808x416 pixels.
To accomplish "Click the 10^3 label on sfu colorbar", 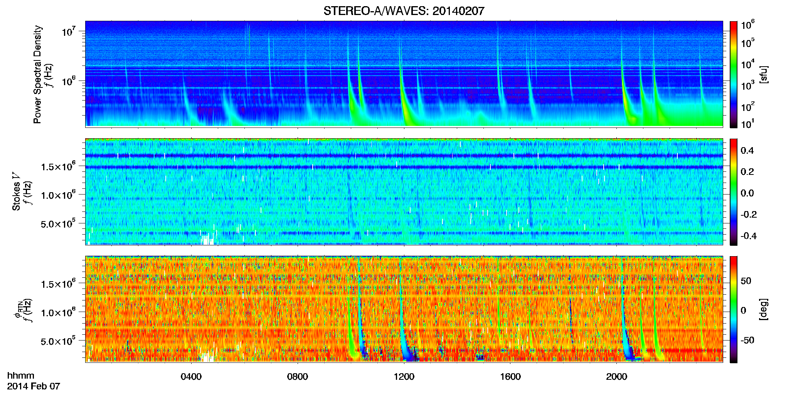I will [747, 86].
